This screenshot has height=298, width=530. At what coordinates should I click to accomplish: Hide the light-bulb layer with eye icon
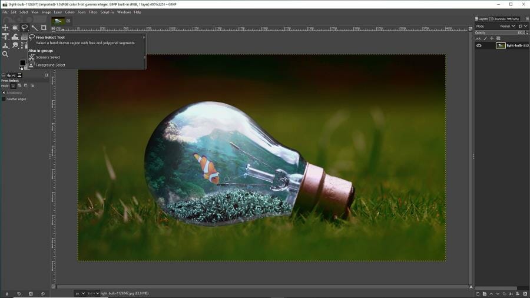click(479, 45)
